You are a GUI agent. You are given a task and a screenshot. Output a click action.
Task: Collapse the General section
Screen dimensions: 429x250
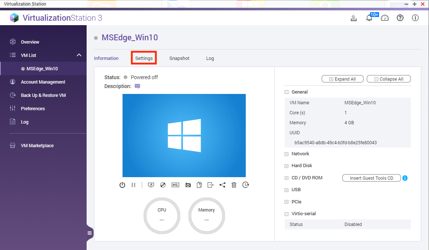tap(286, 92)
